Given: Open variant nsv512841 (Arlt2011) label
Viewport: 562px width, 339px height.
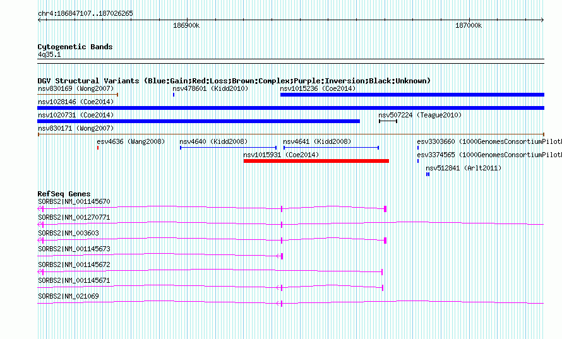Looking at the screenshot, I should pos(463,168).
